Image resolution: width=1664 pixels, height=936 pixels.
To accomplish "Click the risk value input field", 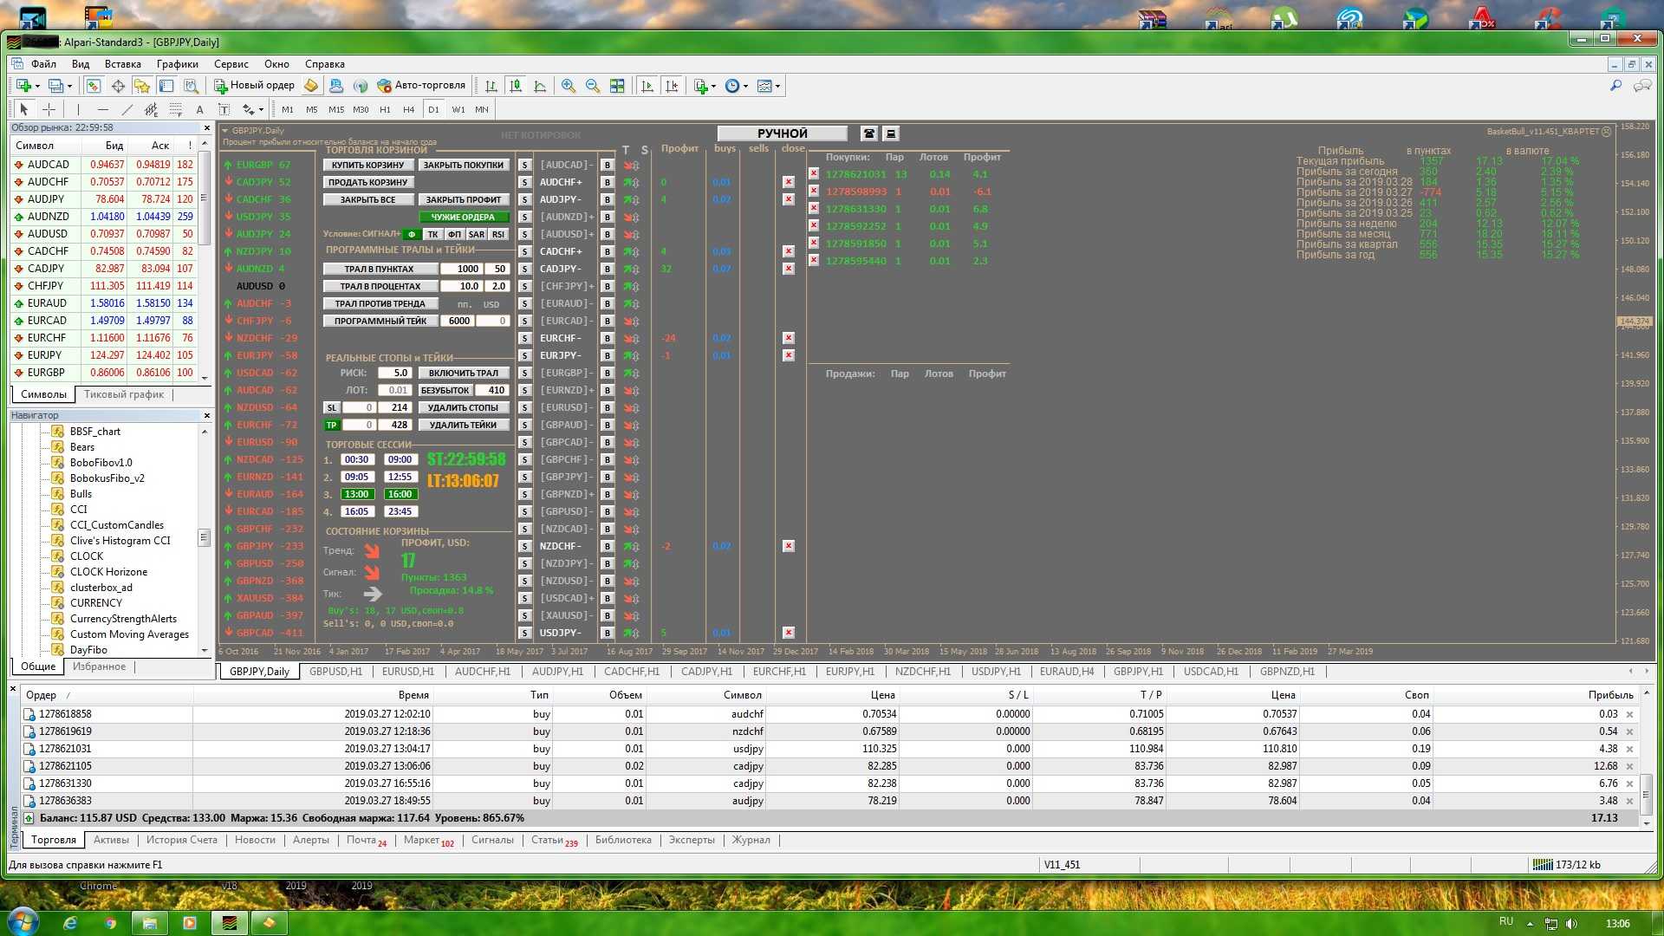I will click(394, 373).
